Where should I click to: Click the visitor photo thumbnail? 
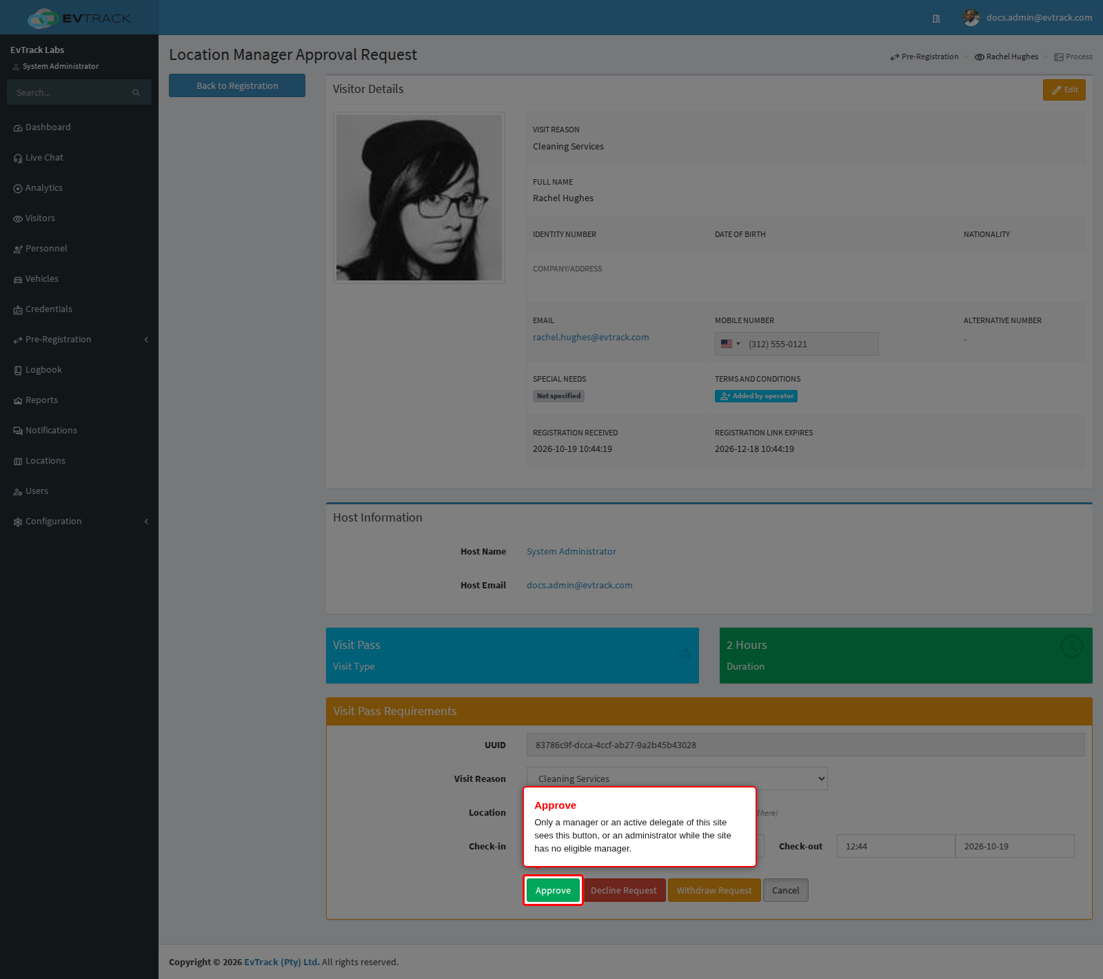419,198
